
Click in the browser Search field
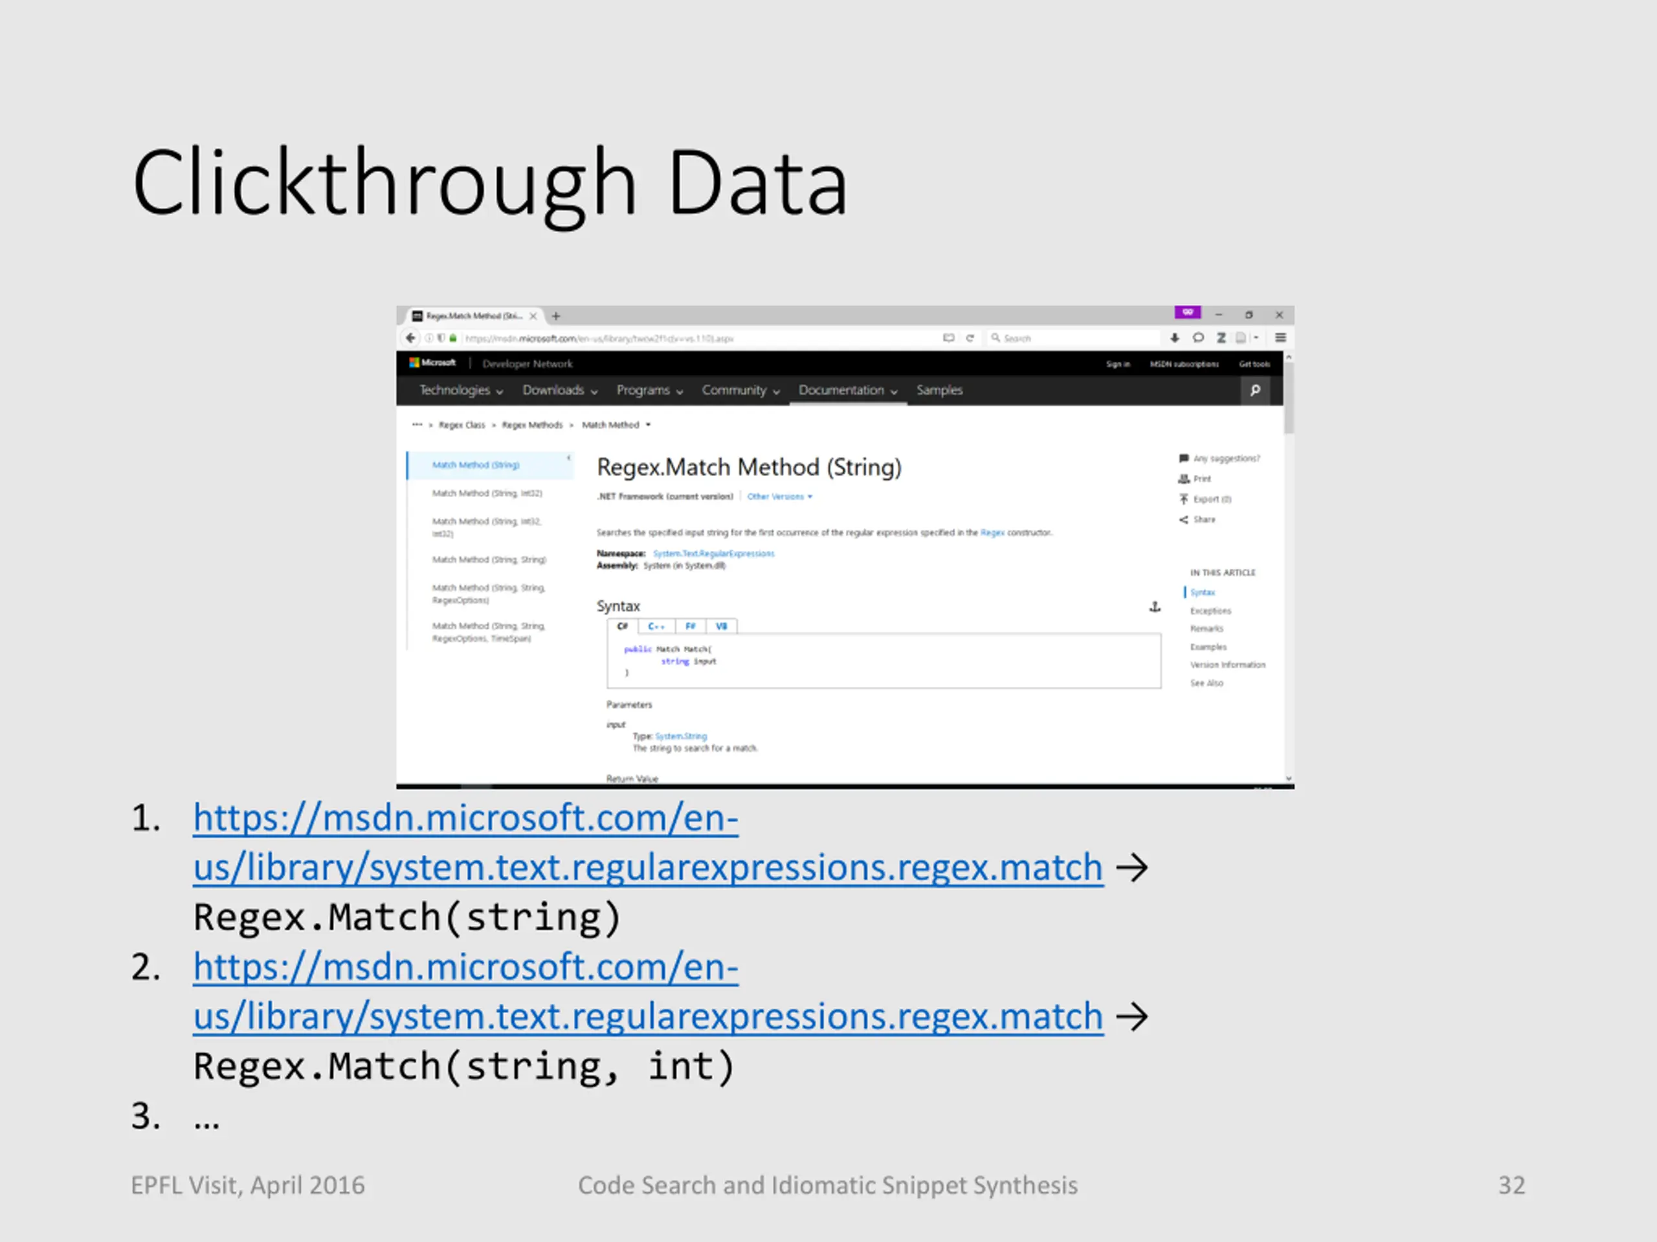[1071, 338]
